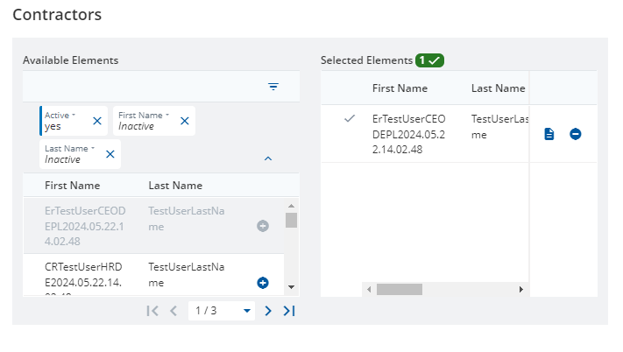623x352 pixels.
Task: Add CRTestUserHRD contractor to selection
Action: tap(263, 283)
